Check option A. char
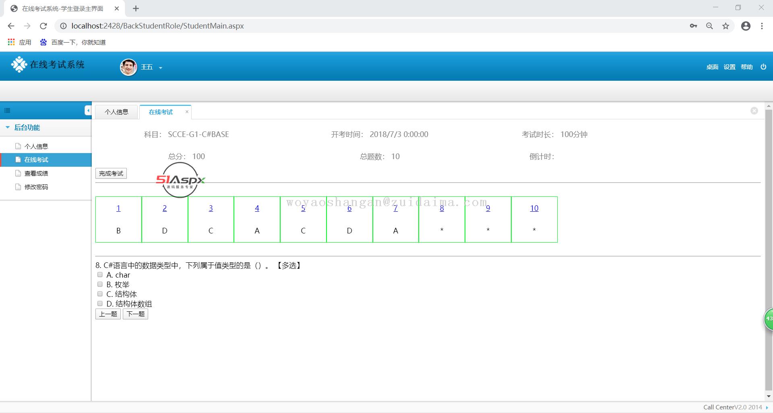The image size is (773, 413). 100,275
